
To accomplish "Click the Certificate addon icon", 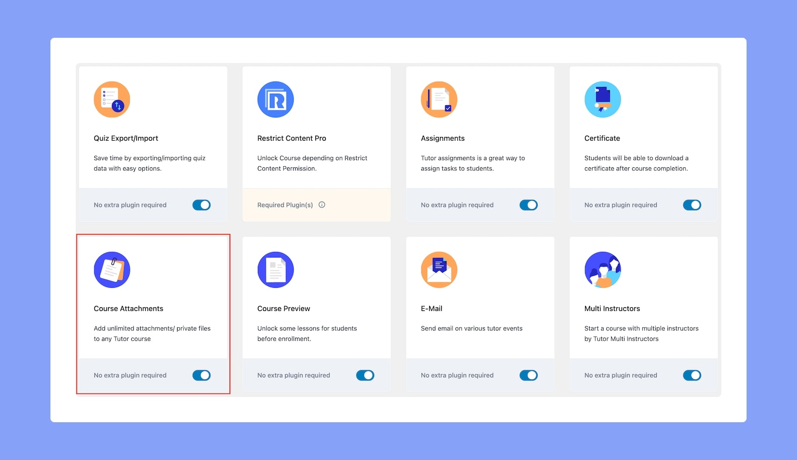I will [602, 99].
